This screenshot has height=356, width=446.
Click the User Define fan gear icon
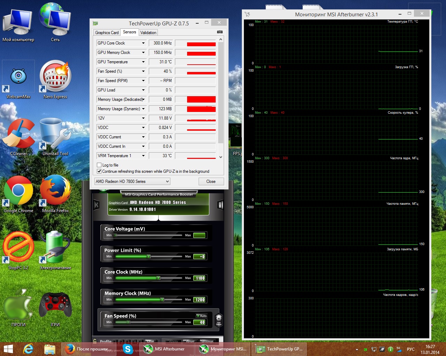pyautogui.click(x=218, y=319)
